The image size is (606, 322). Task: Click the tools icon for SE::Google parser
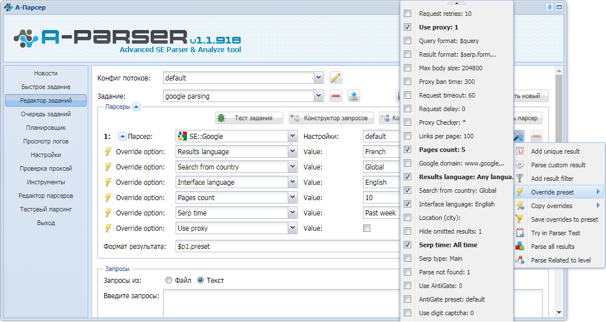coord(518,136)
